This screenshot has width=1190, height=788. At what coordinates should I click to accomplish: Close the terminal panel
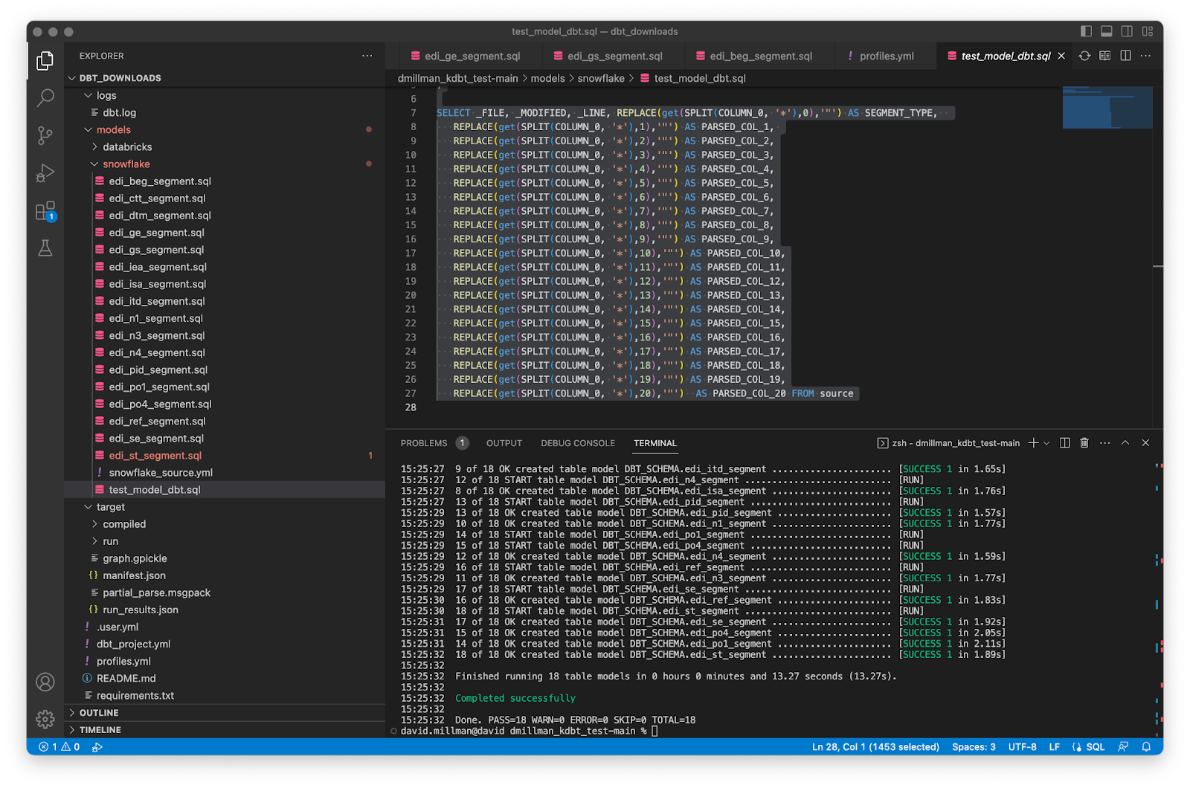tap(1145, 443)
